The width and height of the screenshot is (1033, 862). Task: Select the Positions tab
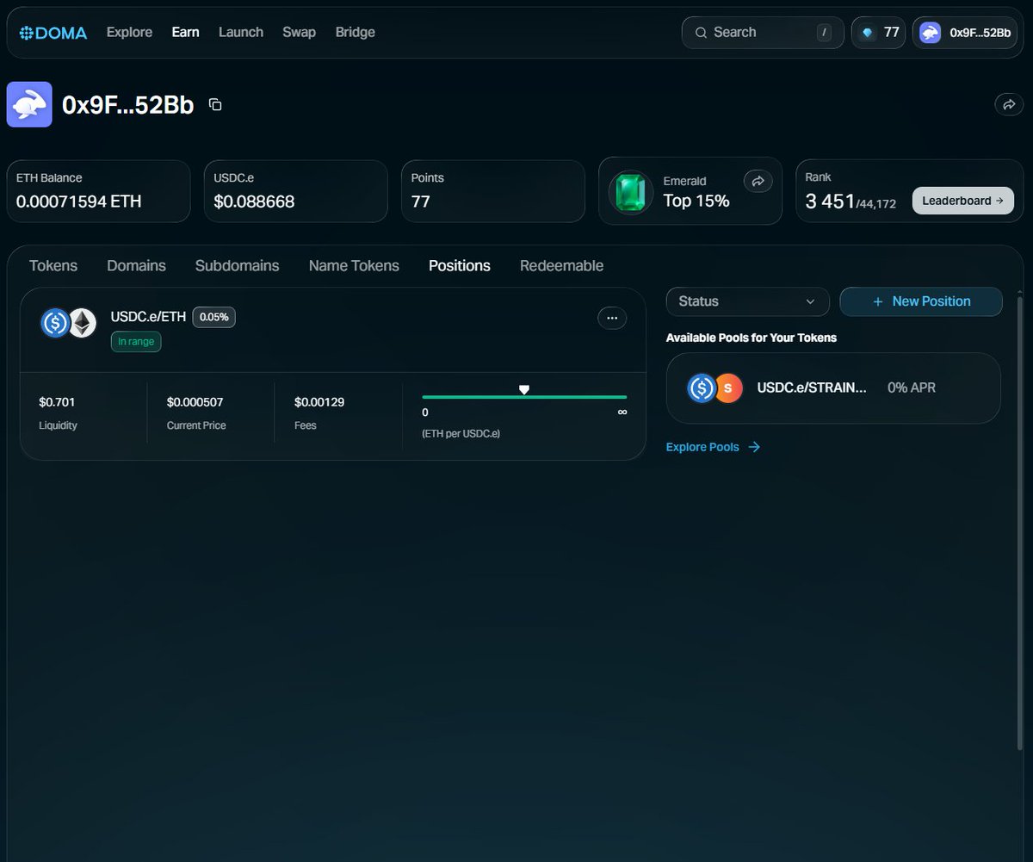pyautogui.click(x=460, y=265)
